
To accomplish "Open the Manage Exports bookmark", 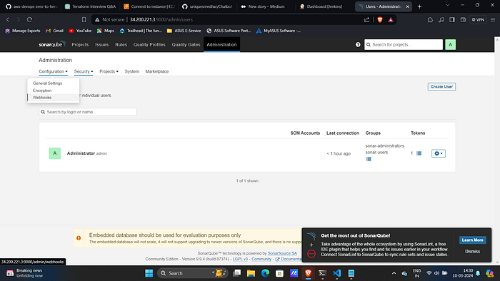I will (x=22, y=31).
